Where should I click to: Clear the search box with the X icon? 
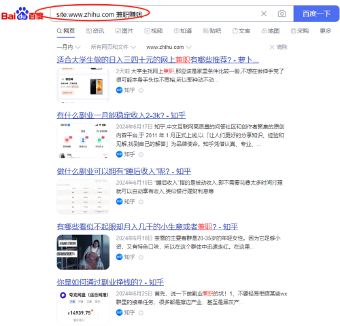(264, 14)
